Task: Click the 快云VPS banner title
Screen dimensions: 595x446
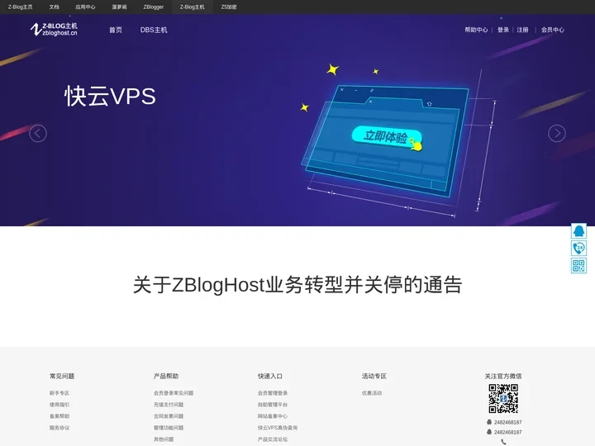Action: [x=110, y=96]
